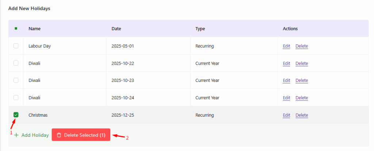
Task: Delete the Labour Day holiday
Action: [x=302, y=46]
